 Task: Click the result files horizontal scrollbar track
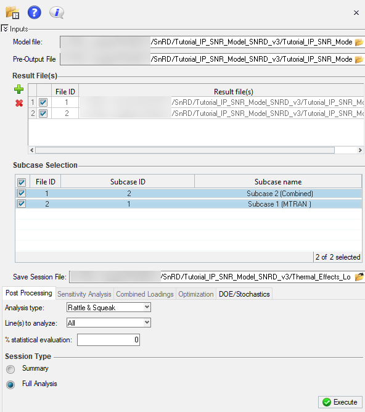point(185,150)
